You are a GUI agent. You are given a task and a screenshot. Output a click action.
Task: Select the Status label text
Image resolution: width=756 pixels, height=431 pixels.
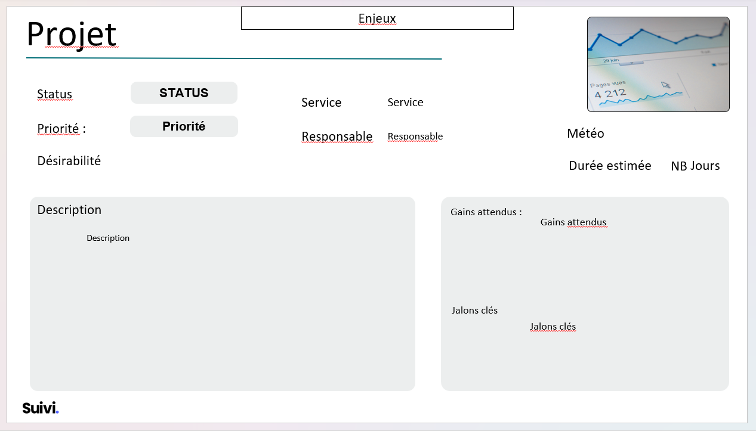click(54, 94)
